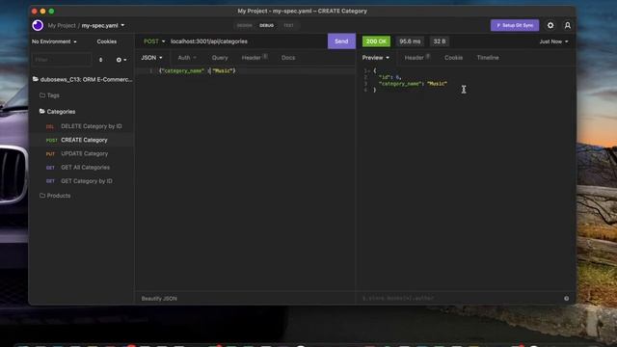Open the settings gear in the header
The height and width of the screenshot is (347, 617).
pos(550,25)
